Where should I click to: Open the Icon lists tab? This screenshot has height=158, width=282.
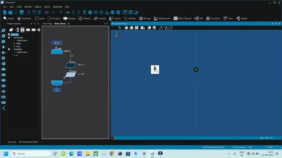pyautogui.click(x=12, y=142)
